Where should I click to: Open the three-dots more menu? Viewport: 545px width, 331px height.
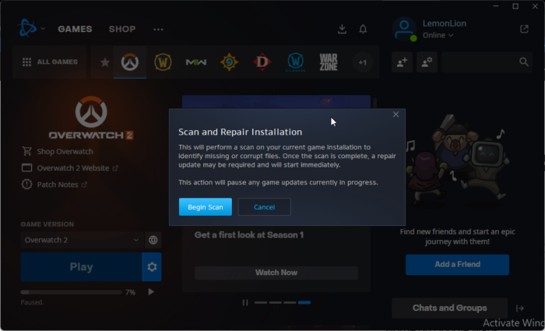click(x=158, y=30)
